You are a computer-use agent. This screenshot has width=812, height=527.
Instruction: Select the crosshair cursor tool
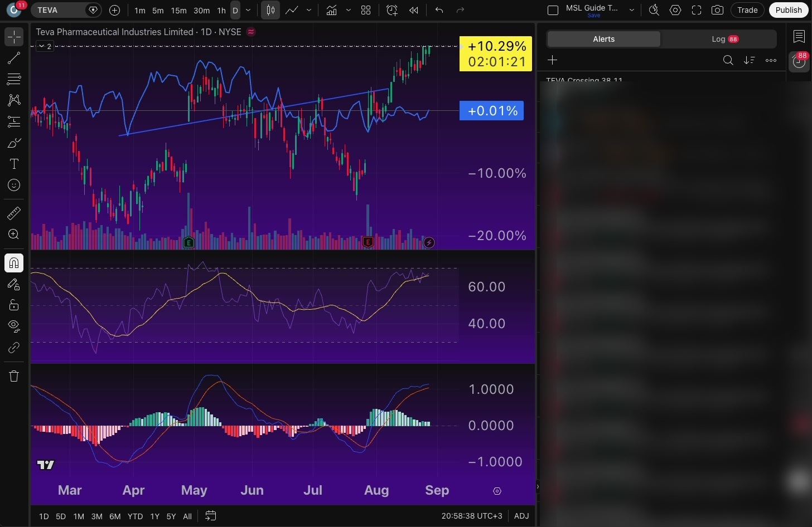pos(14,37)
